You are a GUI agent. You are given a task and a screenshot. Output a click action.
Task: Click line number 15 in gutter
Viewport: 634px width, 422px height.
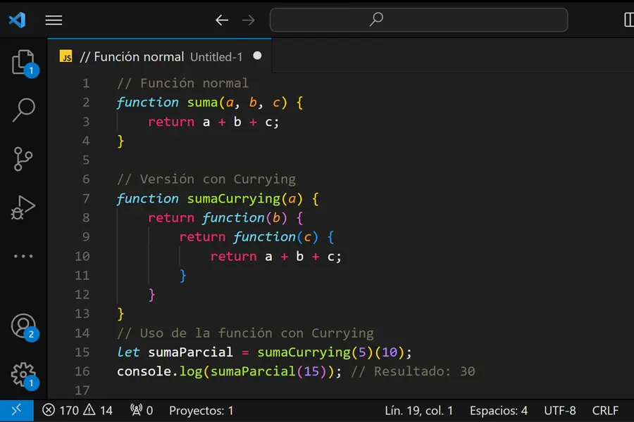pos(82,352)
